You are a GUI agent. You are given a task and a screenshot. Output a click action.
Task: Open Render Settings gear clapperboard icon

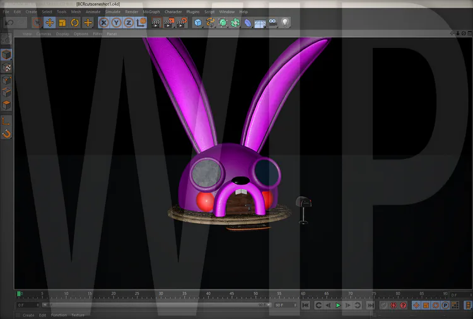click(x=182, y=23)
